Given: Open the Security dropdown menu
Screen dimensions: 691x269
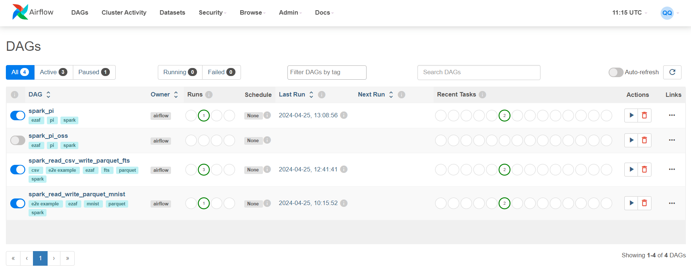Looking at the screenshot, I should tap(212, 13).
